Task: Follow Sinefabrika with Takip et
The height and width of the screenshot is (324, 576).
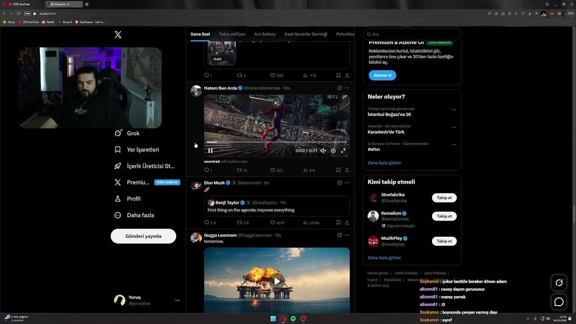Action: (x=444, y=198)
